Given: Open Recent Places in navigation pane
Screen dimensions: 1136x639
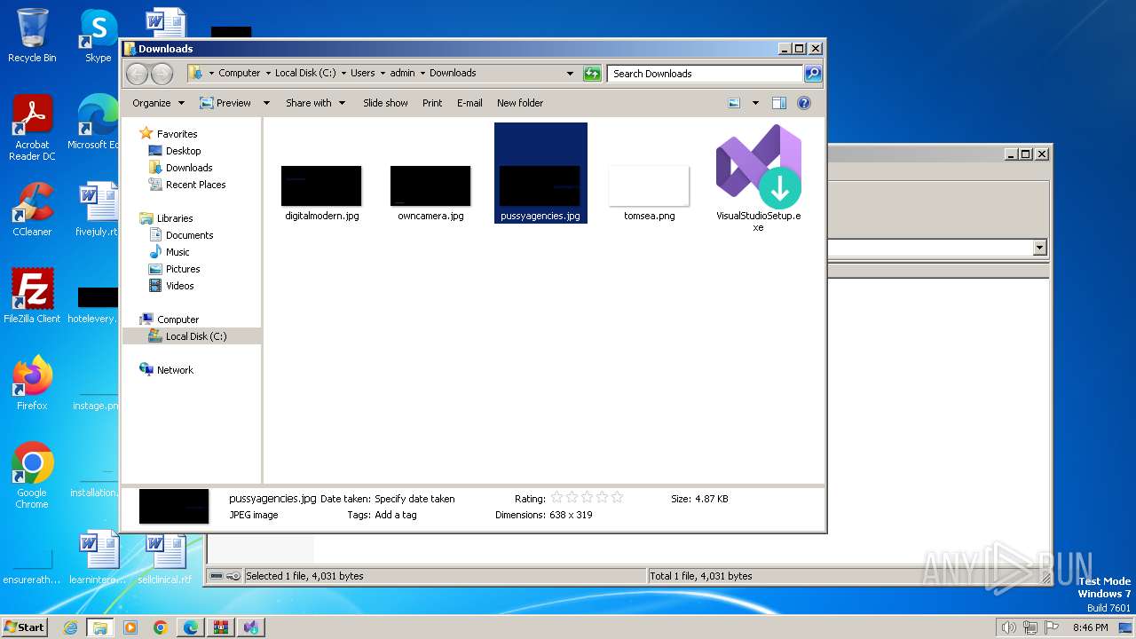Looking at the screenshot, I should tap(195, 185).
